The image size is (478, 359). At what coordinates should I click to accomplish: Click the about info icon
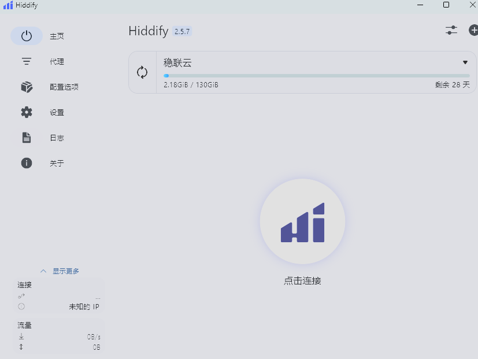(27, 163)
